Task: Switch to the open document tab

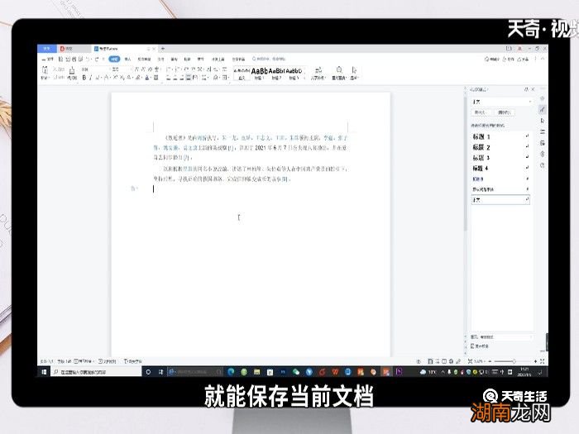Action: coord(124,49)
